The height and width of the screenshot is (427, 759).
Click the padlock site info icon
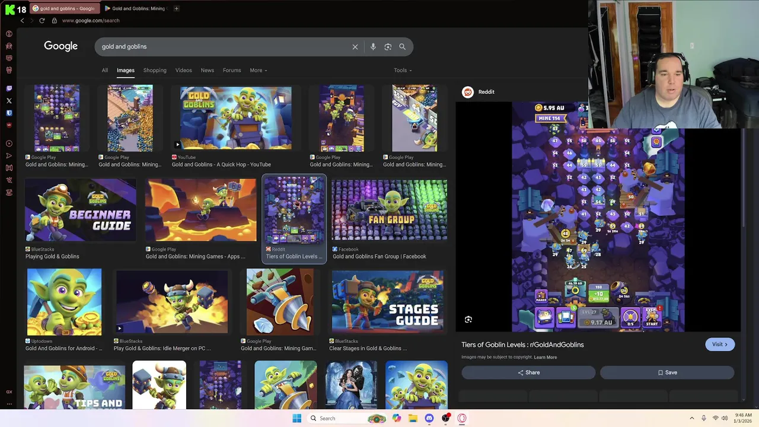[54, 20]
